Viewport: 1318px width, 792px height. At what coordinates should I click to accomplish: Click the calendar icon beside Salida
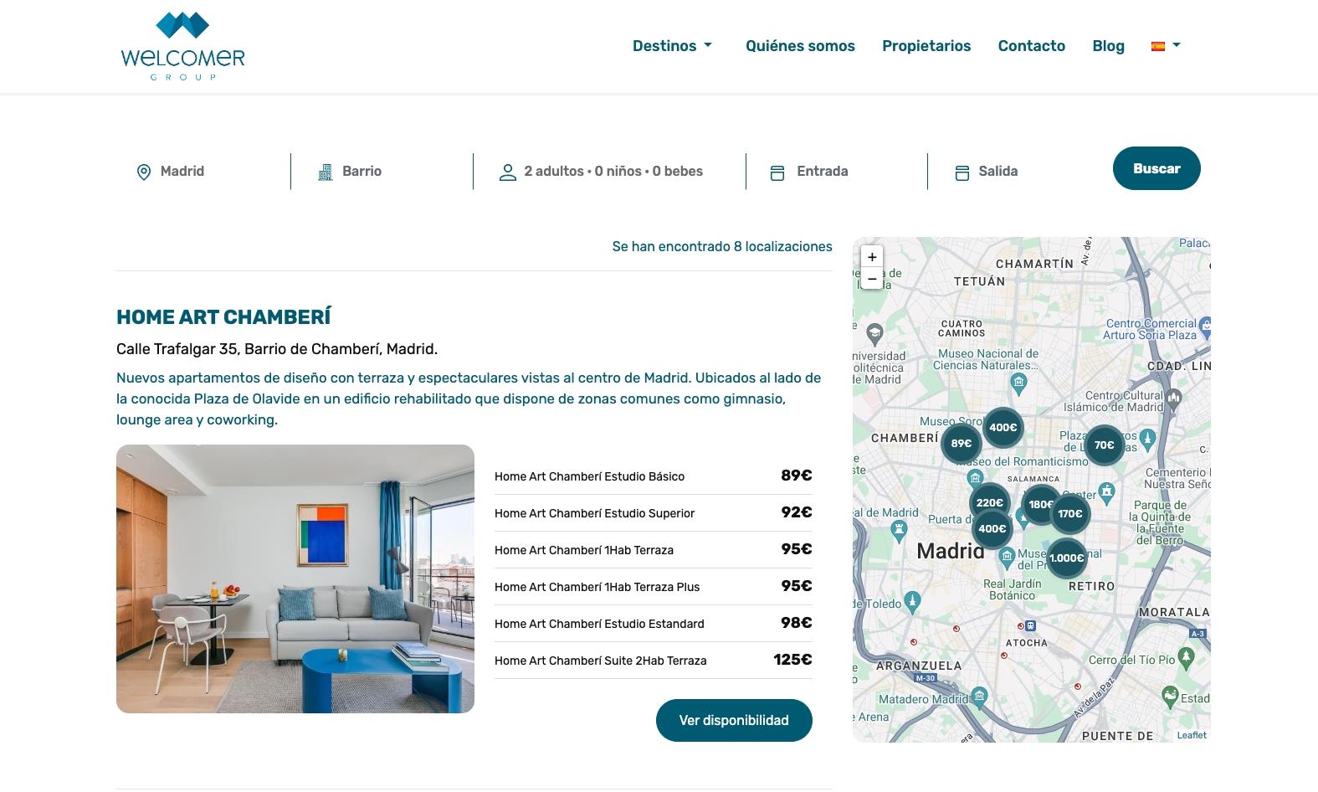pyautogui.click(x=962, y=172)
